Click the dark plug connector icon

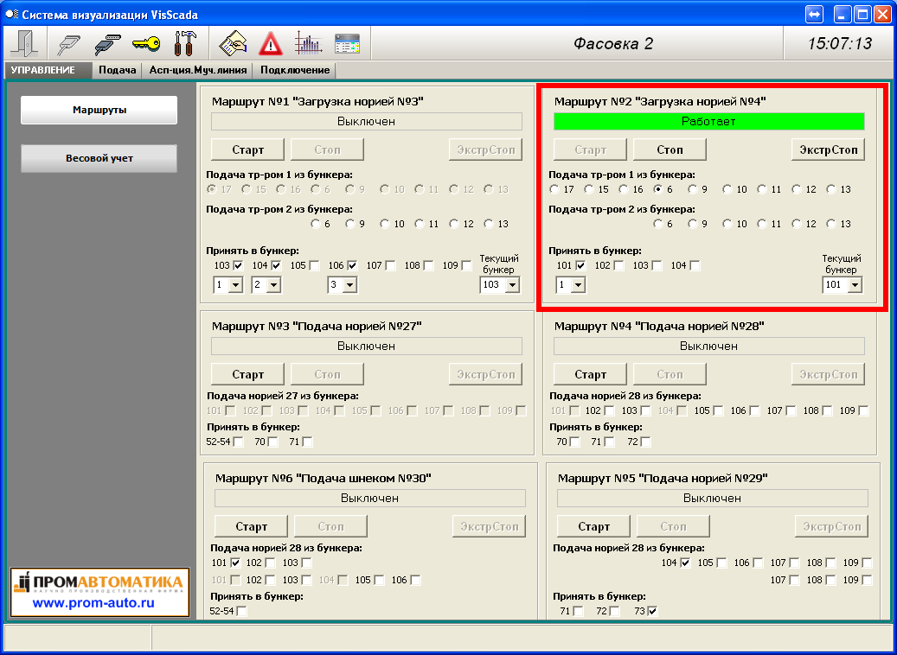coord(106,42)
